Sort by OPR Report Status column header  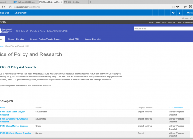[176, 108]
